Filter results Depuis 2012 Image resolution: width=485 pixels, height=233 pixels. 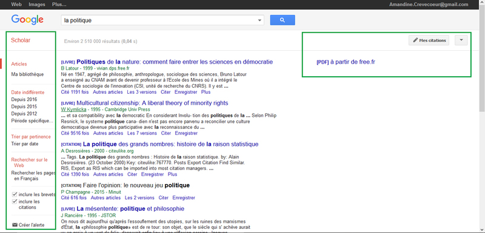pyautogui.click(x=24, y=114)
